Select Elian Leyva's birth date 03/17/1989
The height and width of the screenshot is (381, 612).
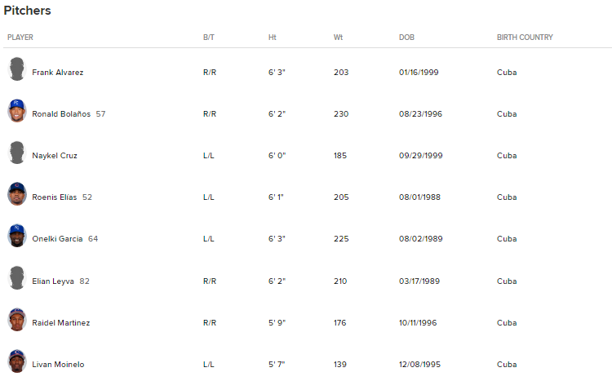click(419, 281)
